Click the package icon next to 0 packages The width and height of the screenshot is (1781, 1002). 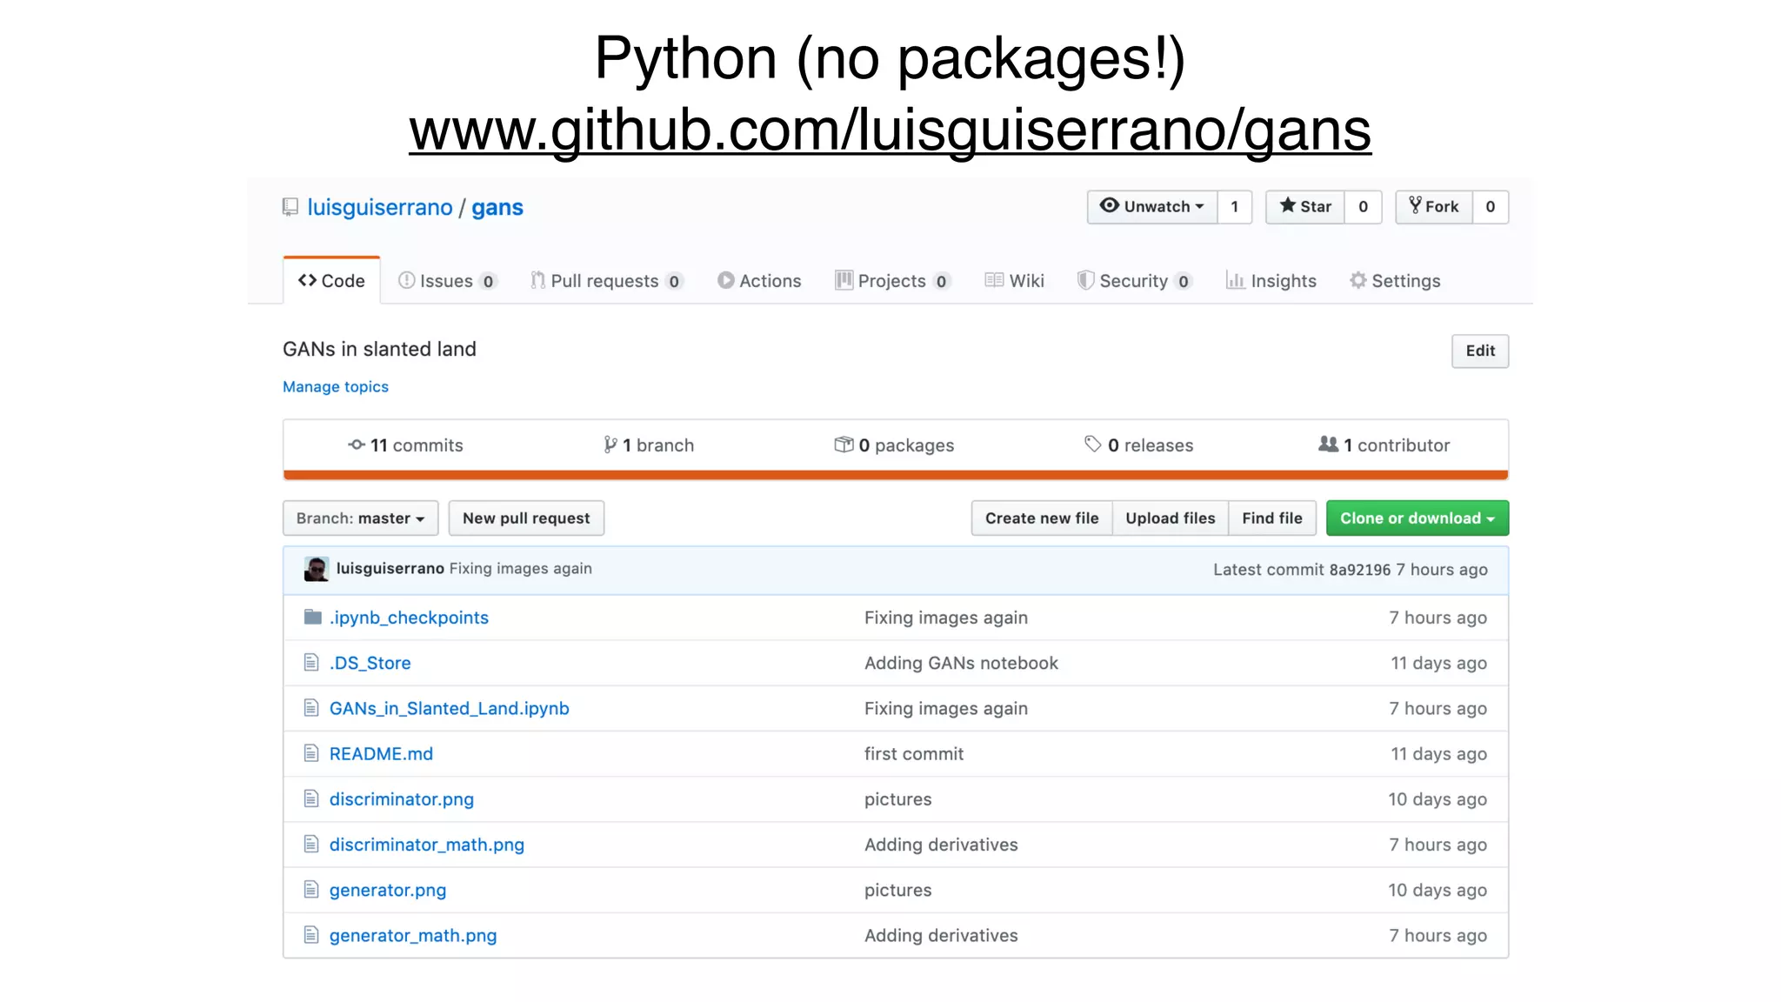844,444
